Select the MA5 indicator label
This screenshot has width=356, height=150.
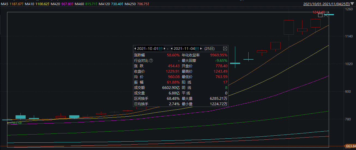pos(4,4)
